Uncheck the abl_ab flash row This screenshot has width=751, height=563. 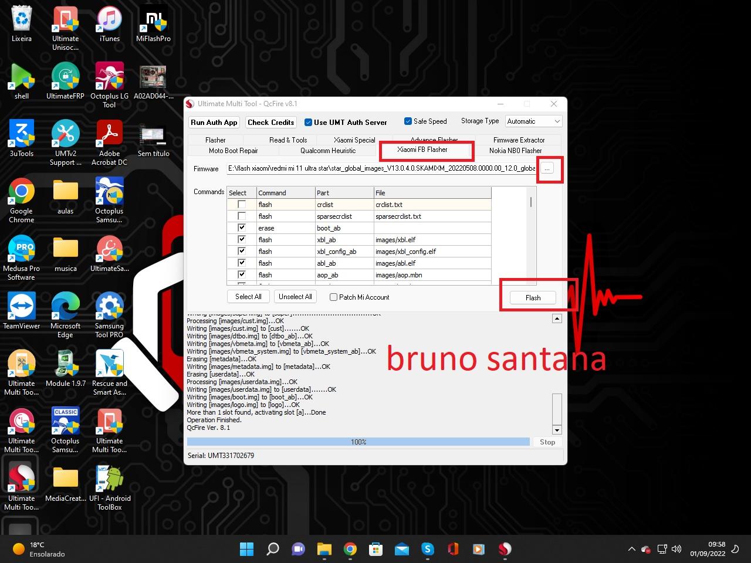click(x=241, y=263)
